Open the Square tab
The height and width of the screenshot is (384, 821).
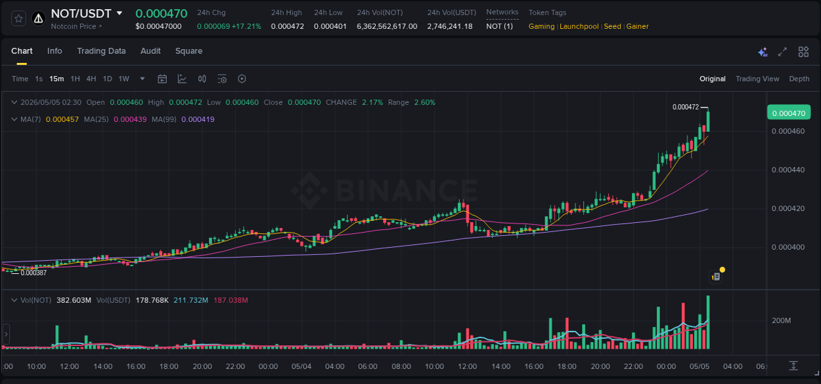coord(189,51)
